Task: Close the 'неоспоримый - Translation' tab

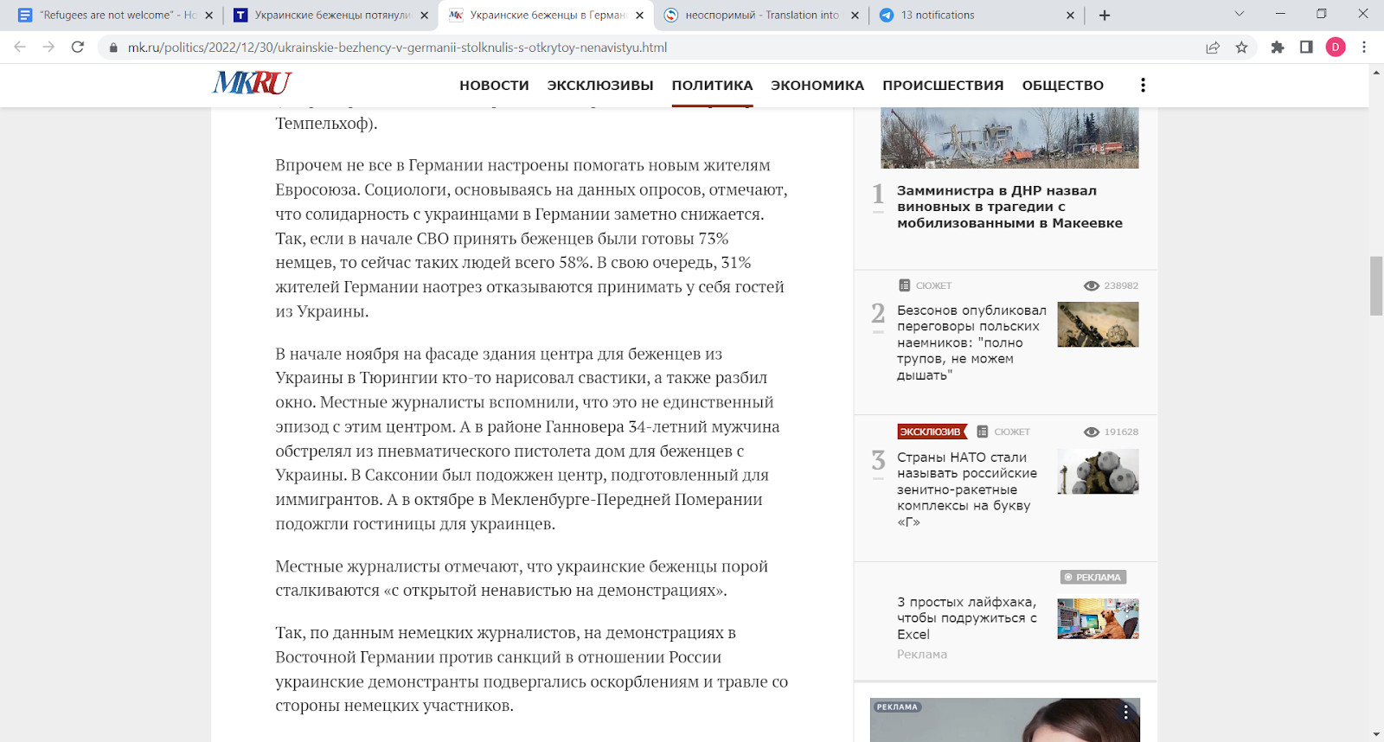Action: pyautogui.click(x=855, y=15)
